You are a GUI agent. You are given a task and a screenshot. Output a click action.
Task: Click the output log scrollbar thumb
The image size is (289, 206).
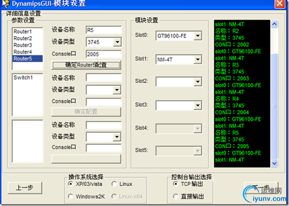click(275, 106)
